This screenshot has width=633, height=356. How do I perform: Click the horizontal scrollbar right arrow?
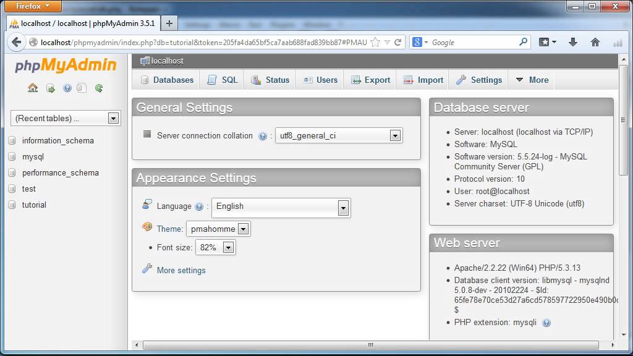(x=613, y=345)
